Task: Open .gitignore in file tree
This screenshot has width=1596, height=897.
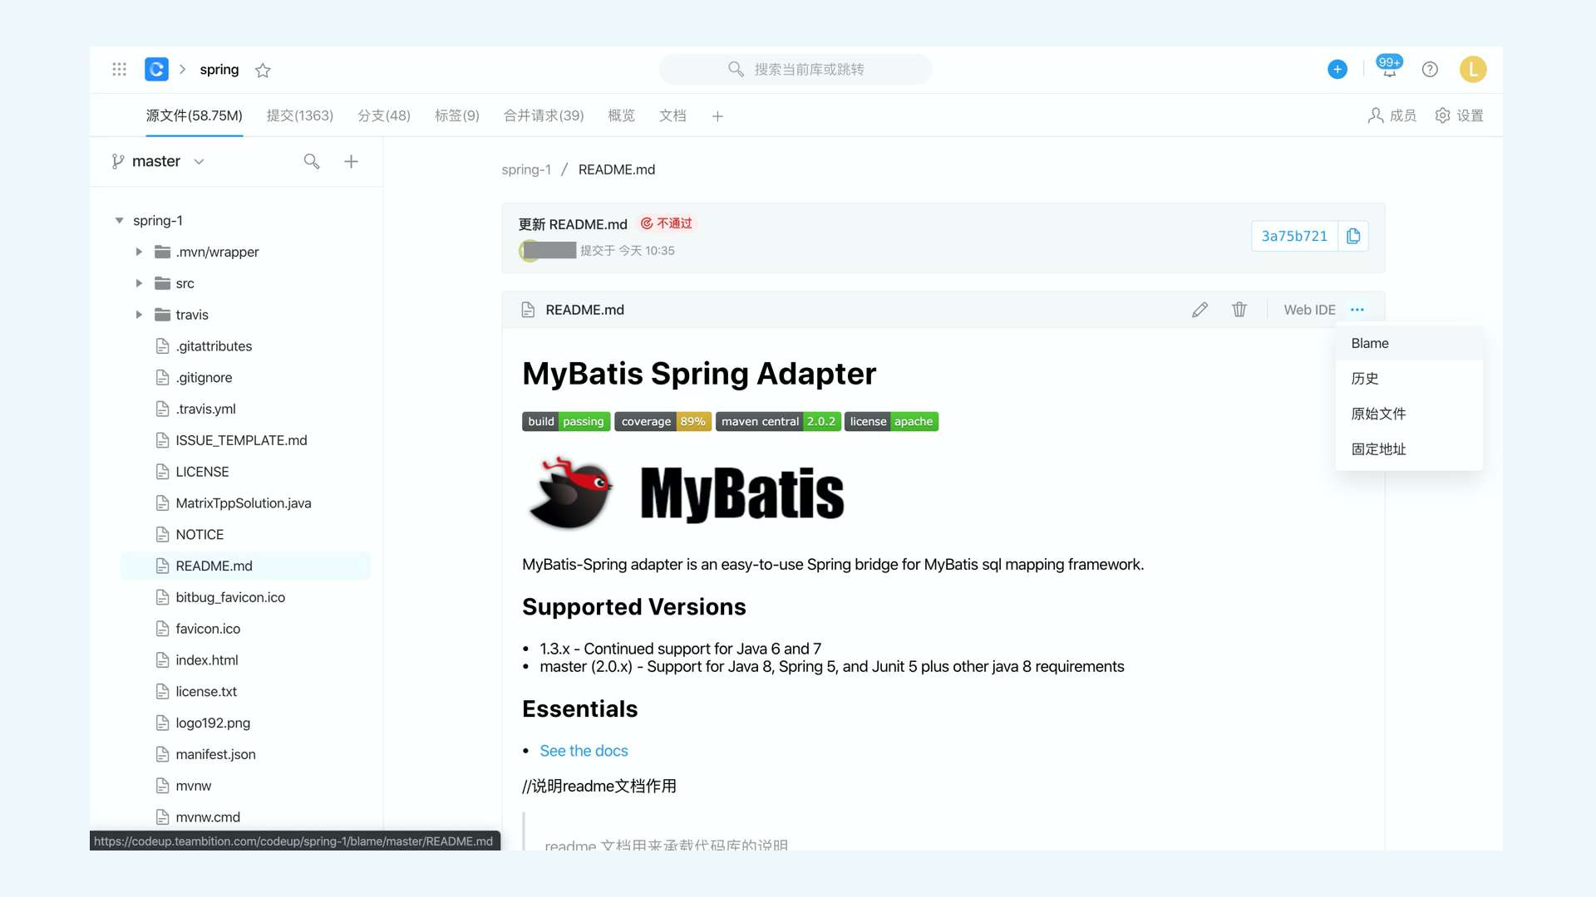Action: (x=204, y=378)
